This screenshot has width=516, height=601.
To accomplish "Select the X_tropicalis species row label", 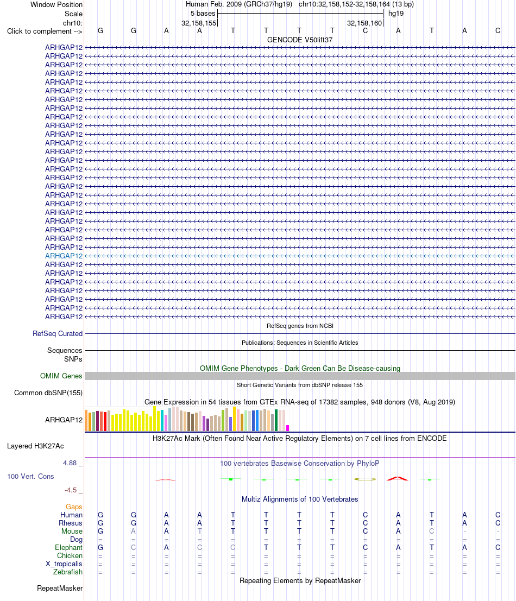I will click(x=64, y=564).
